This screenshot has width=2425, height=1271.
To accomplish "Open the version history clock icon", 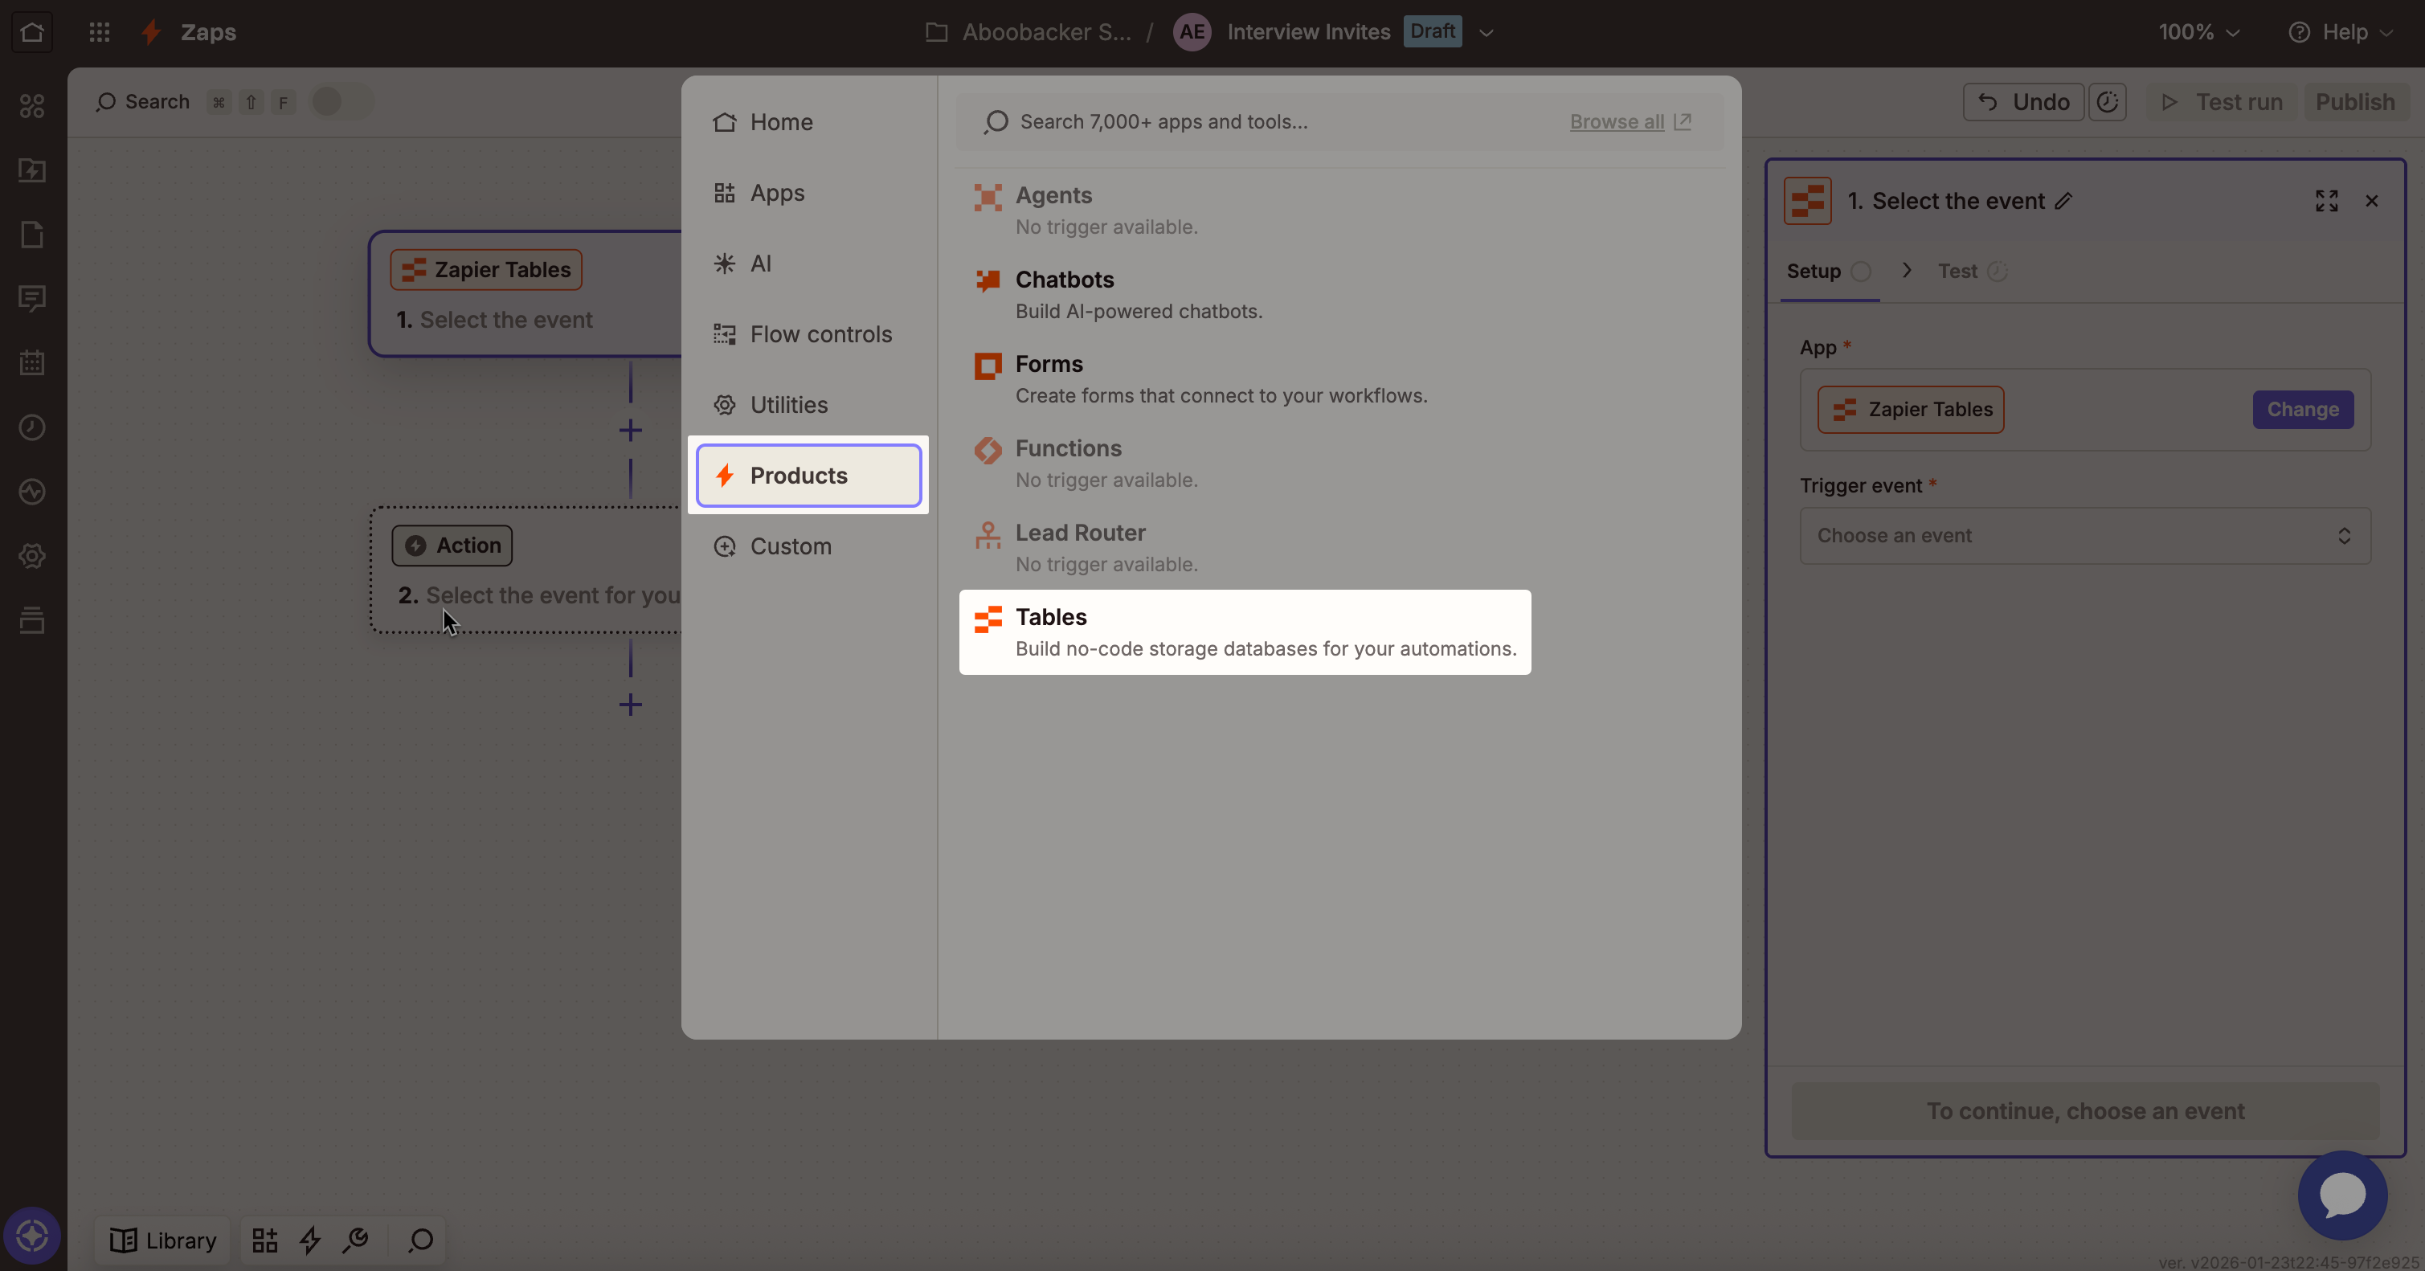I will coord(2107,102).
